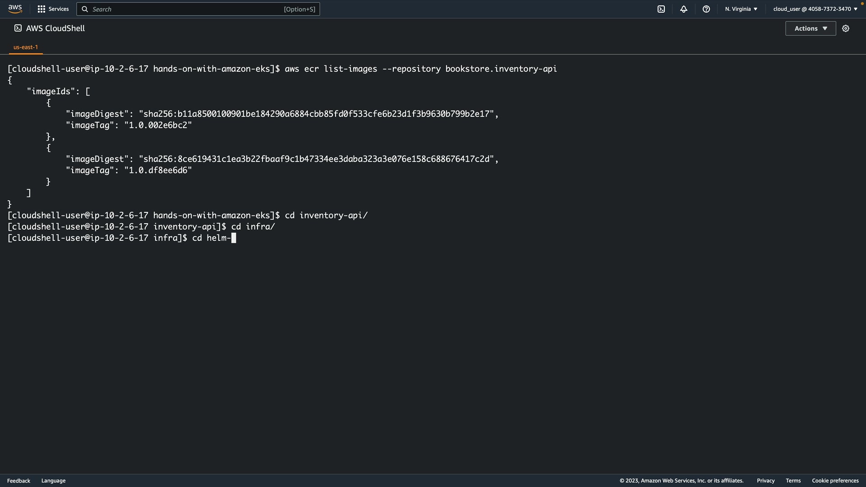Click the search magnifier icon
The height and width of the screenshot is (487, 866).
(x=85, y=9)
